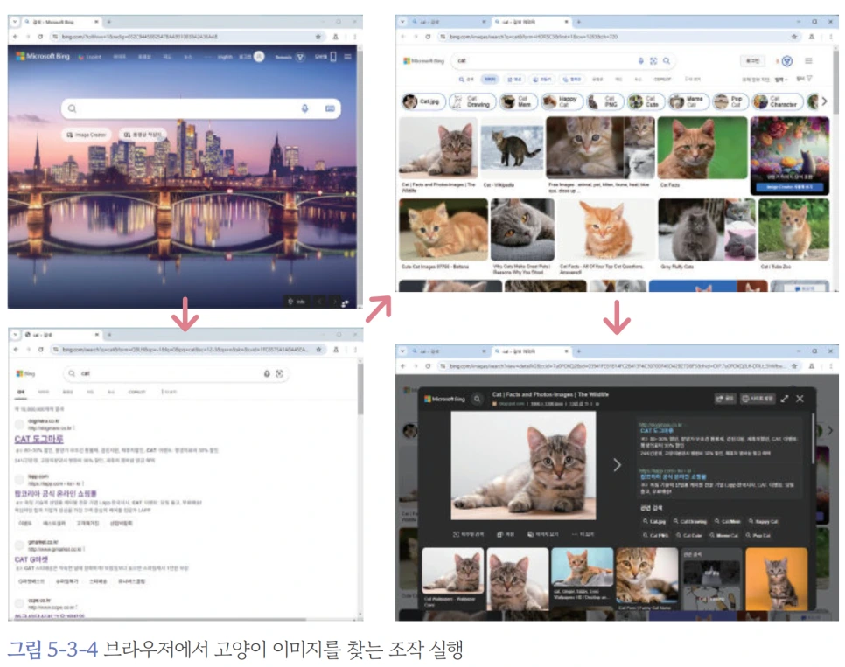Viewport: 845px width, 667px height.
Task: Reload page in the Bing homepage window
Action: pyautogui.click(x=40, y=37)
